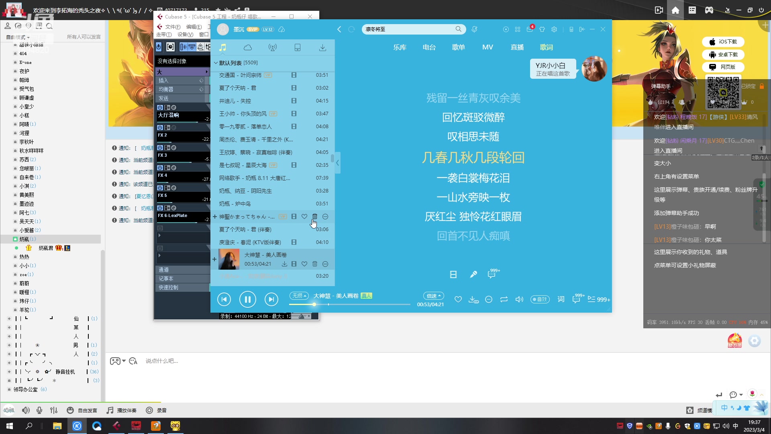Click 网页版 button
Screen dimensions: 771x434
click(x=723, y=67)
